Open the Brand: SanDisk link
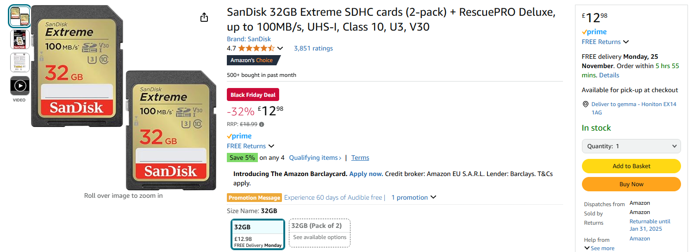 (249, 39)
